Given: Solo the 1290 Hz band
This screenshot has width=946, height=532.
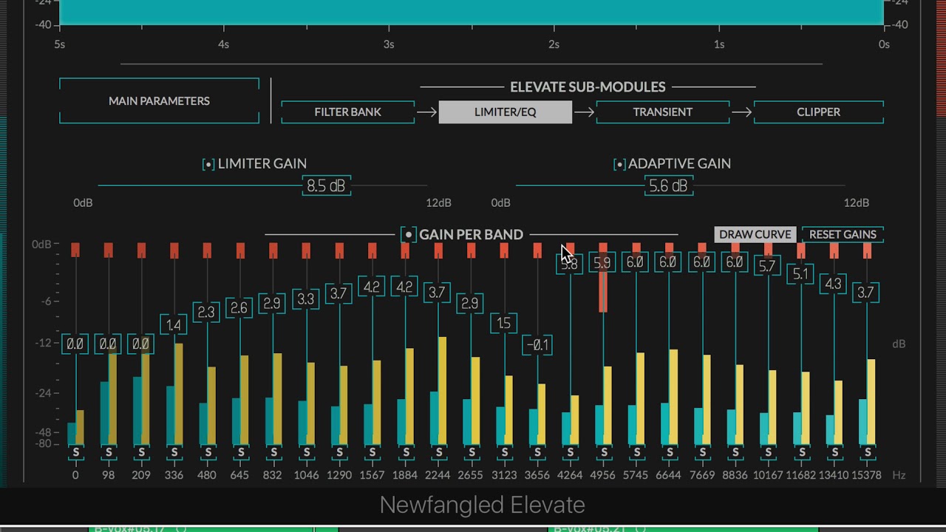Looking at the screenshot, I should pyautogui.click(x=339, y=452).
